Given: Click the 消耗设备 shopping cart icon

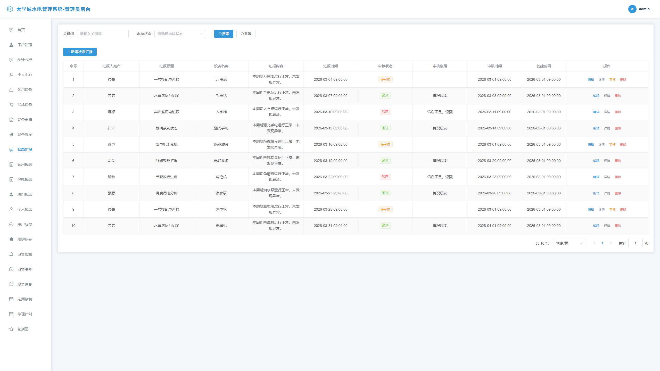Looking at the screenshot, I should [11, 105].
